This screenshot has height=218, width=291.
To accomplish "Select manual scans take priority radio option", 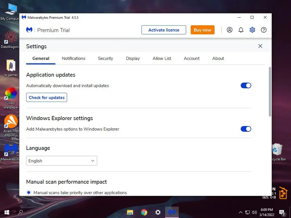I will tap(29, 193).
